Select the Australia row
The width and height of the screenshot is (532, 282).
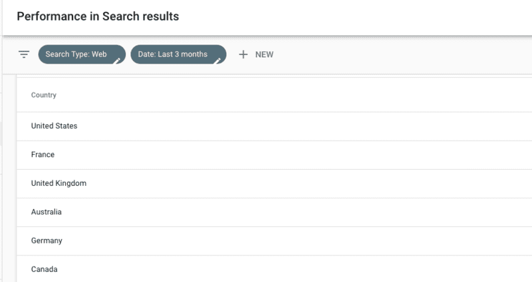(x=274, y=212)
